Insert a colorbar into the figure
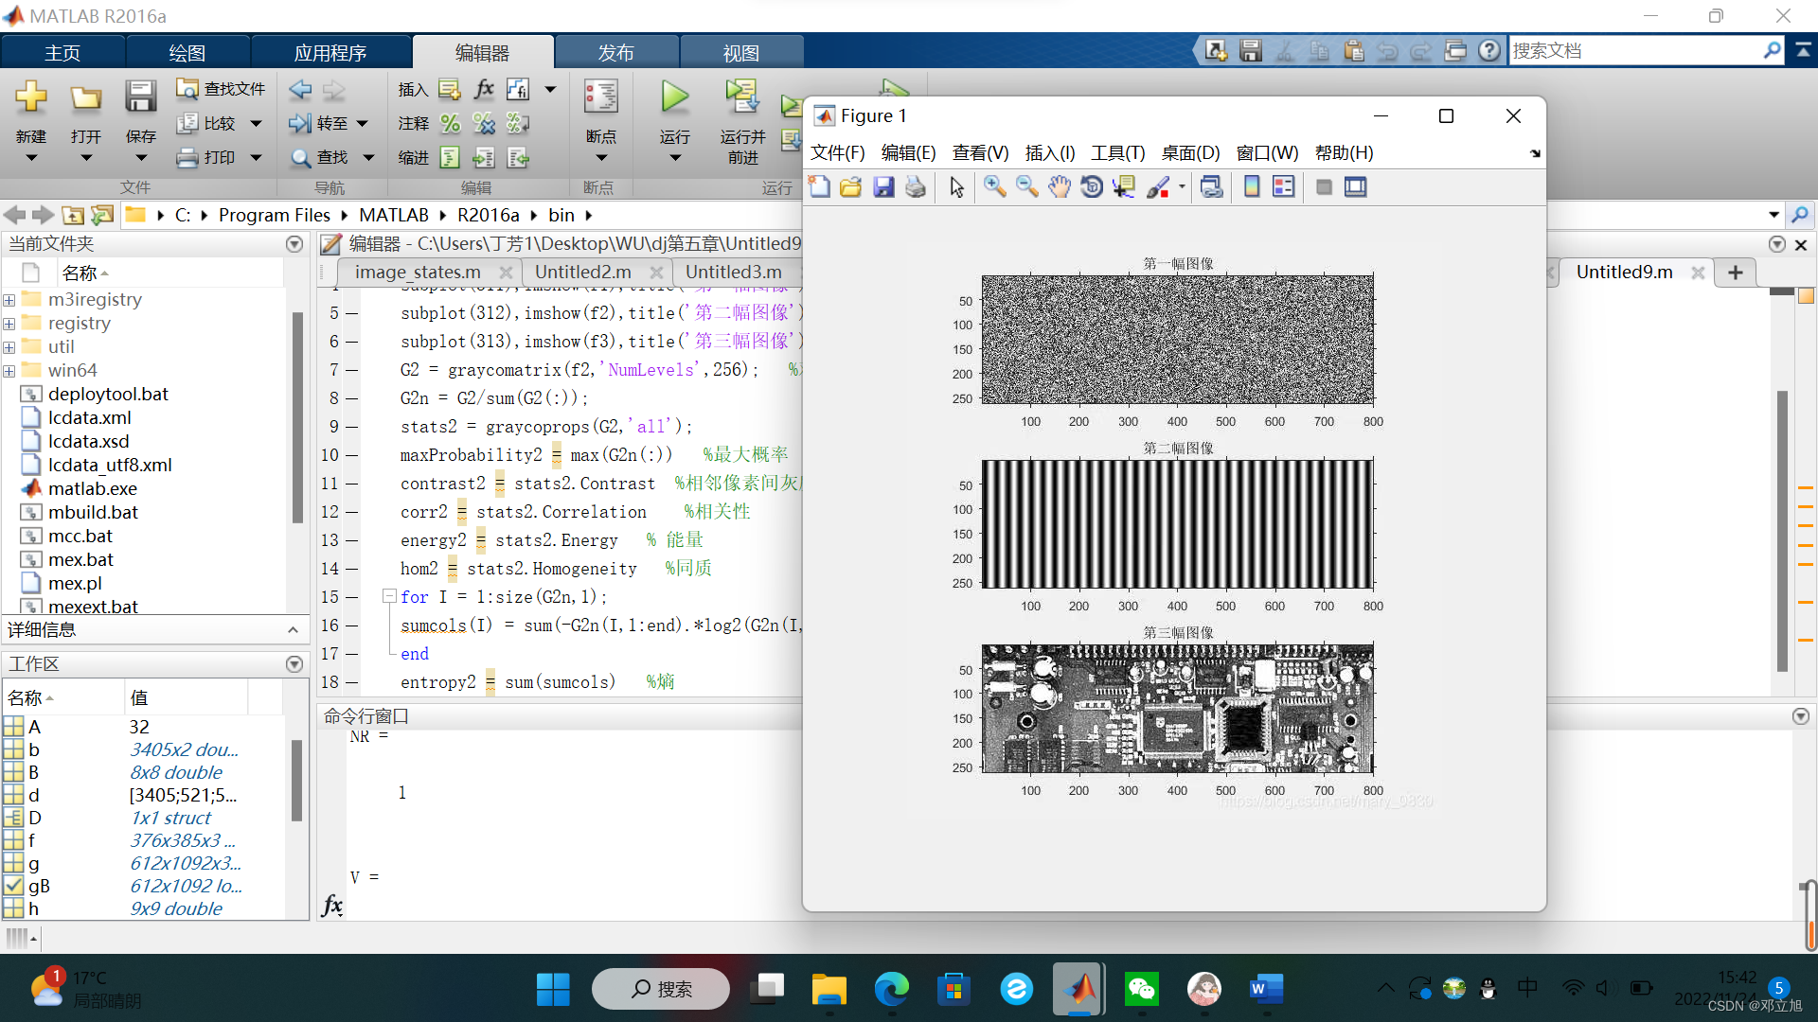This screenshot has height=1022, width=1818. [x=1252, y=186]
